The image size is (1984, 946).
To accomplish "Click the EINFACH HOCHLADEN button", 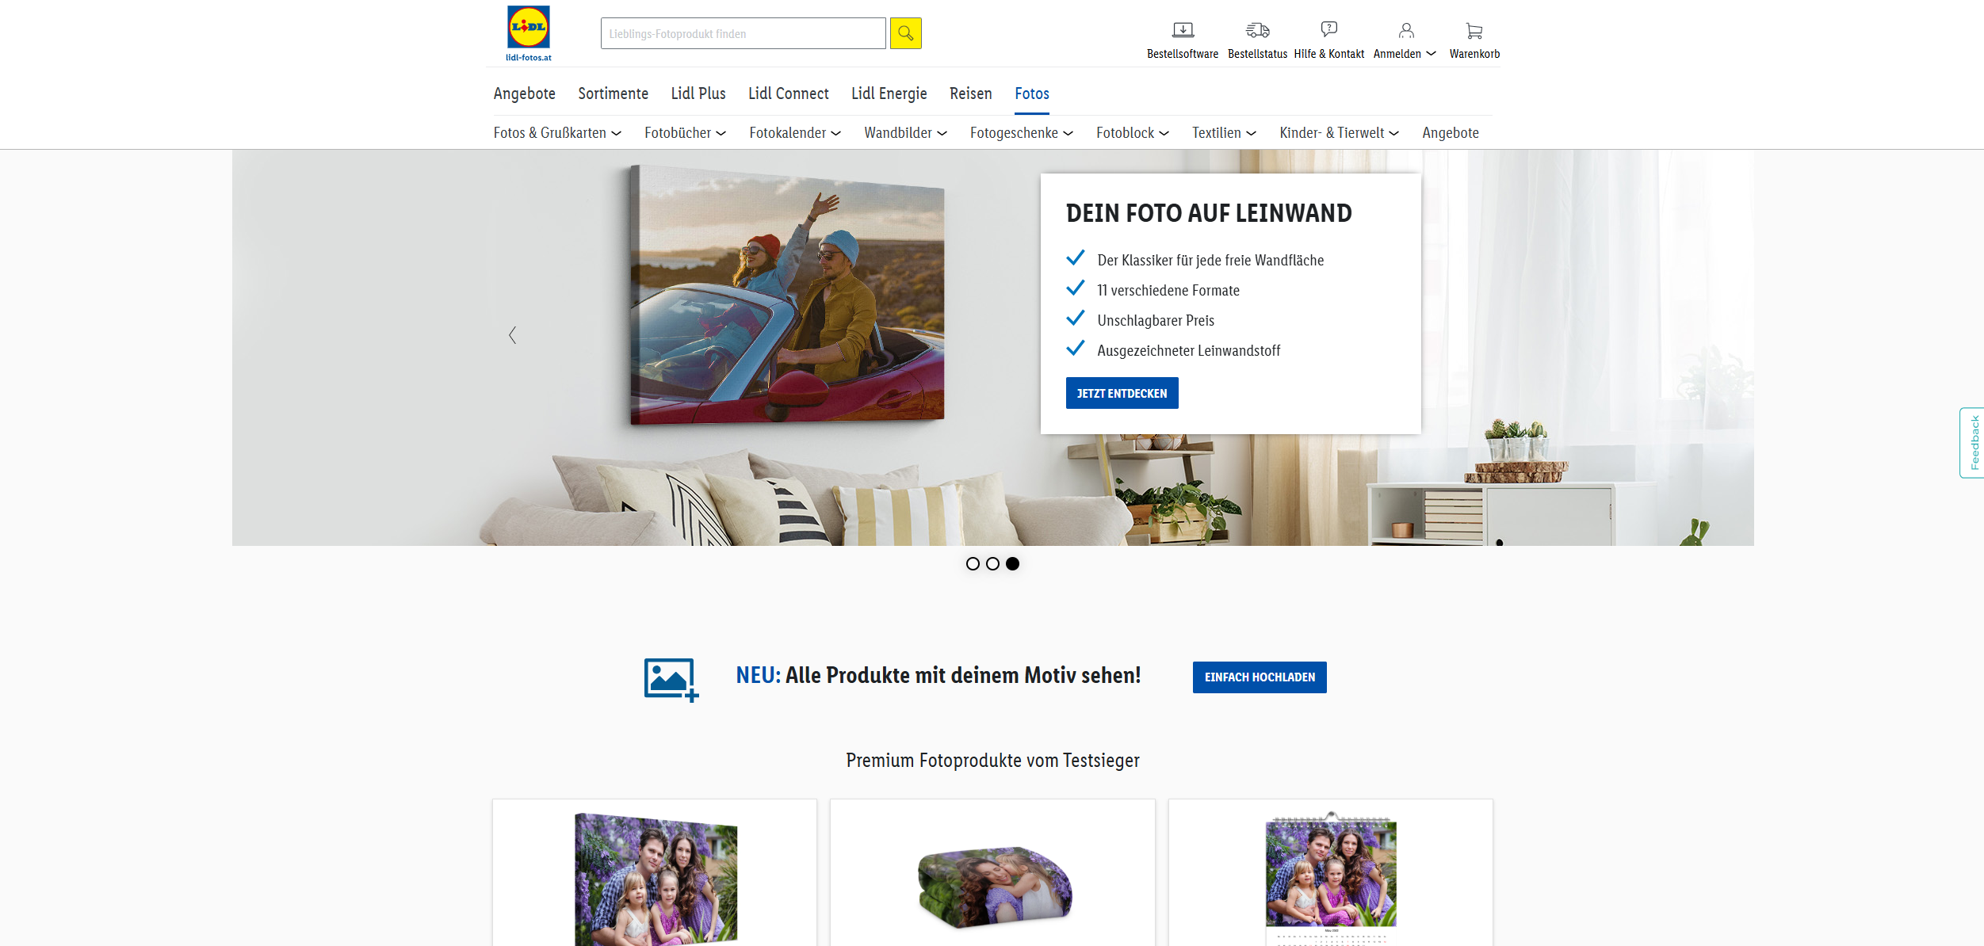I will [x=1259, y=677].
